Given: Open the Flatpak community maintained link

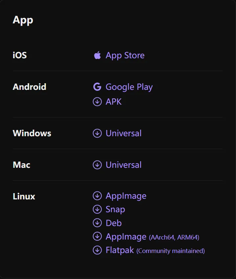Looking at the screenshot, I should pos(155,250).
